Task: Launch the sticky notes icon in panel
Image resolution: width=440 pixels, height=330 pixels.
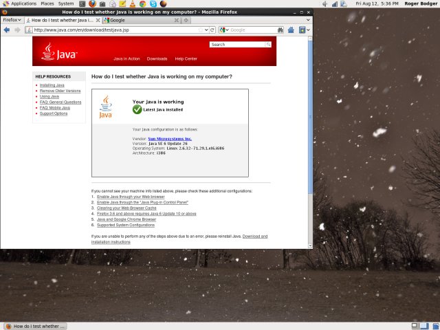Action: [x=122, y=3]
